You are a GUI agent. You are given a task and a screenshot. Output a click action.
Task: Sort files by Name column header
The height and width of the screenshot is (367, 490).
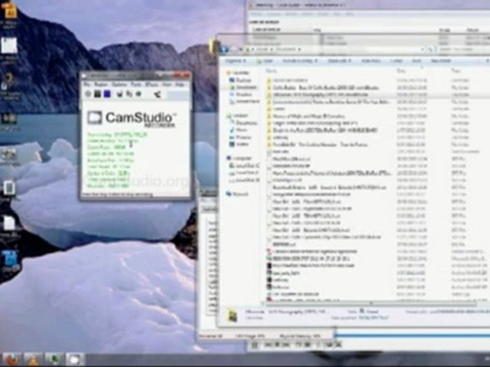[272, 71]
